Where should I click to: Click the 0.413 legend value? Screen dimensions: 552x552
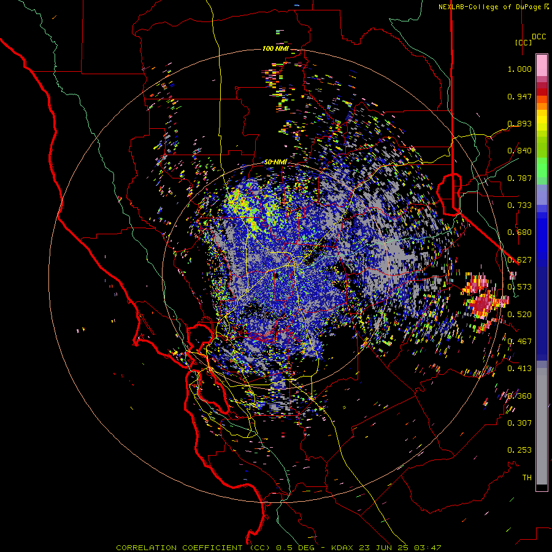[519, 369]
